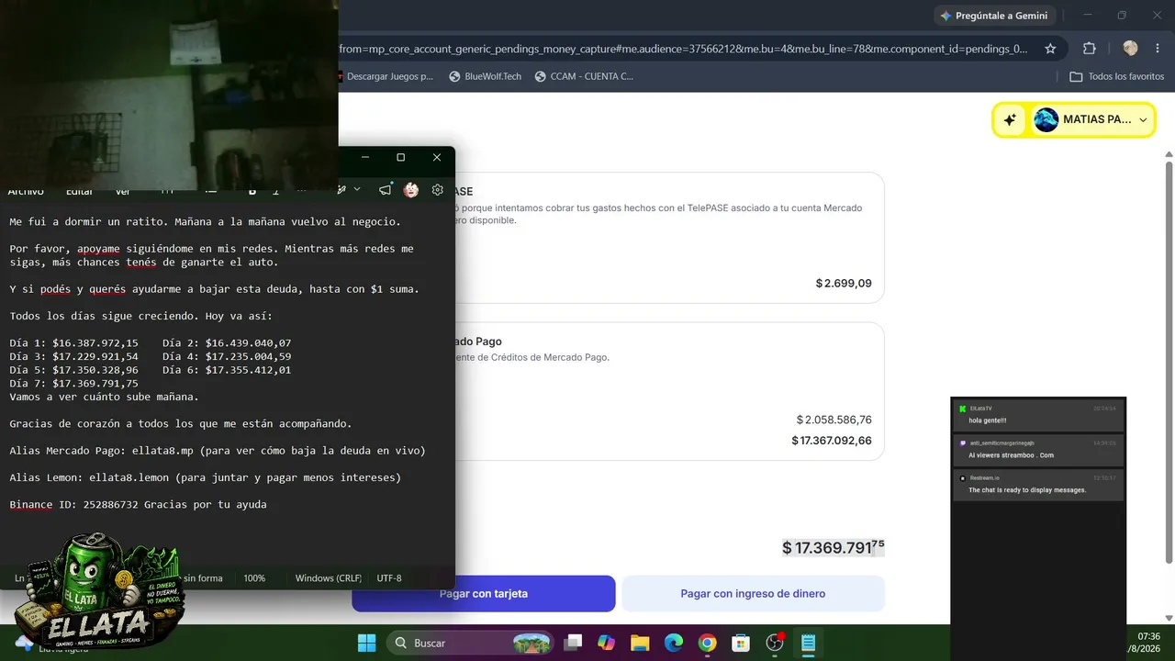This screenshot has width=1175, height=661.
Task: Click Notepad's AI rewrite pen icon
Action: [x=341, y=190]
